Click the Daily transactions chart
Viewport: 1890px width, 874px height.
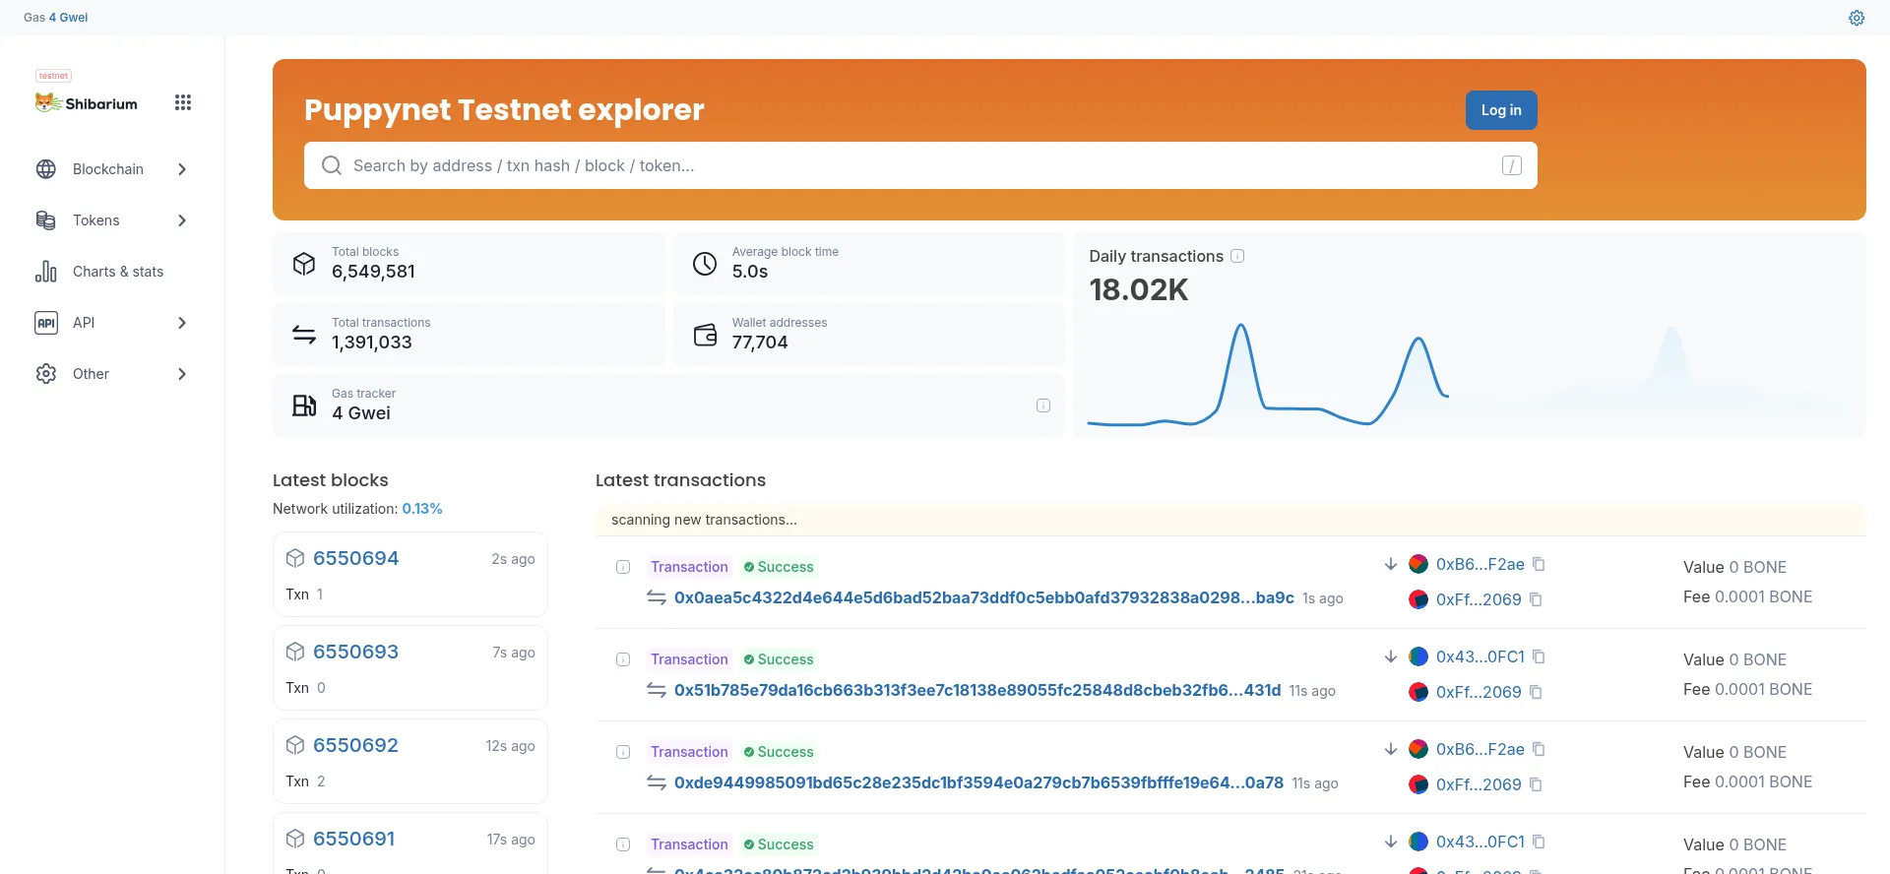coord(1469,374)
